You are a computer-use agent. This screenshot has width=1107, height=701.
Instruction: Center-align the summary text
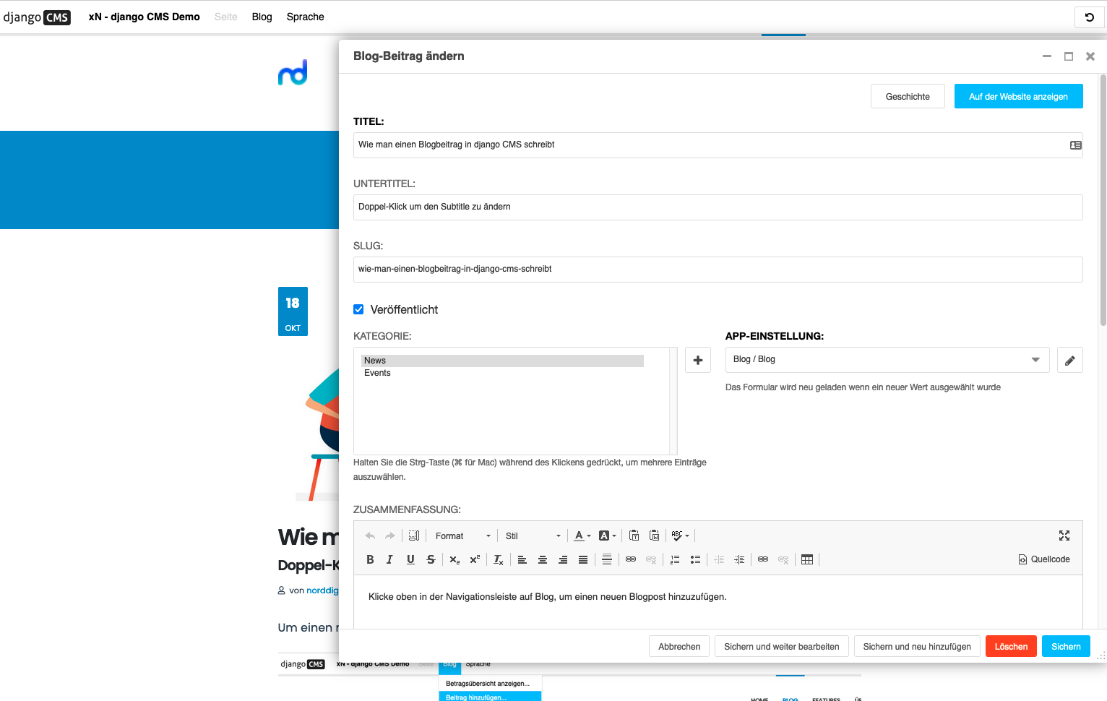[543, 559]
